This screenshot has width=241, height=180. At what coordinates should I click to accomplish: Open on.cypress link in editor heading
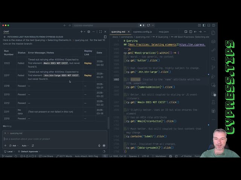coord(192,45)
